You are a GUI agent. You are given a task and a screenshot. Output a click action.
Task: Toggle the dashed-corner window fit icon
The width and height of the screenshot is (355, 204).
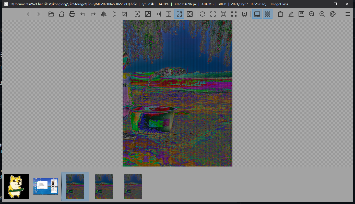tap(213, 14)
